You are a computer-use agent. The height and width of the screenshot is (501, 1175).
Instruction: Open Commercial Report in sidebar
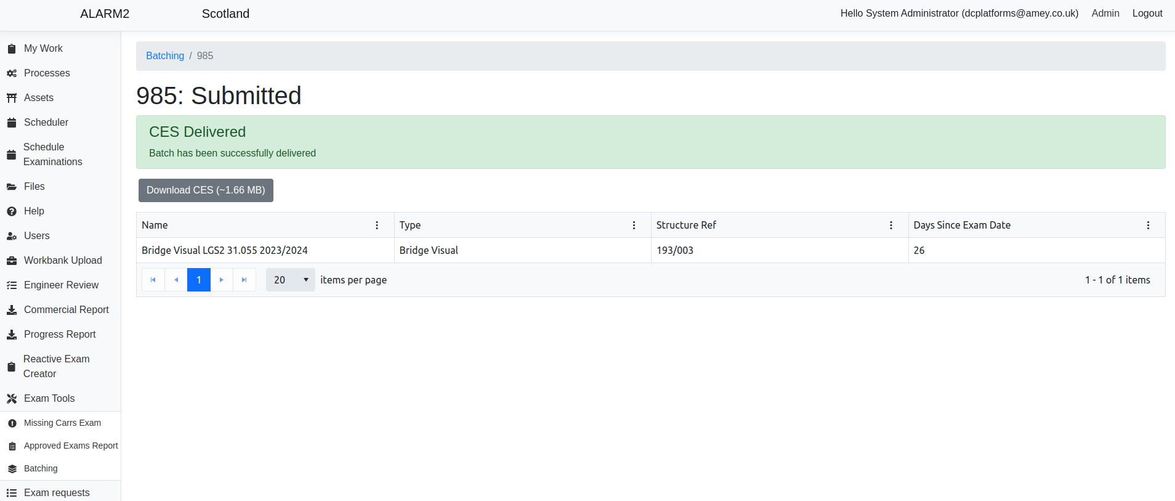[67, 309]
